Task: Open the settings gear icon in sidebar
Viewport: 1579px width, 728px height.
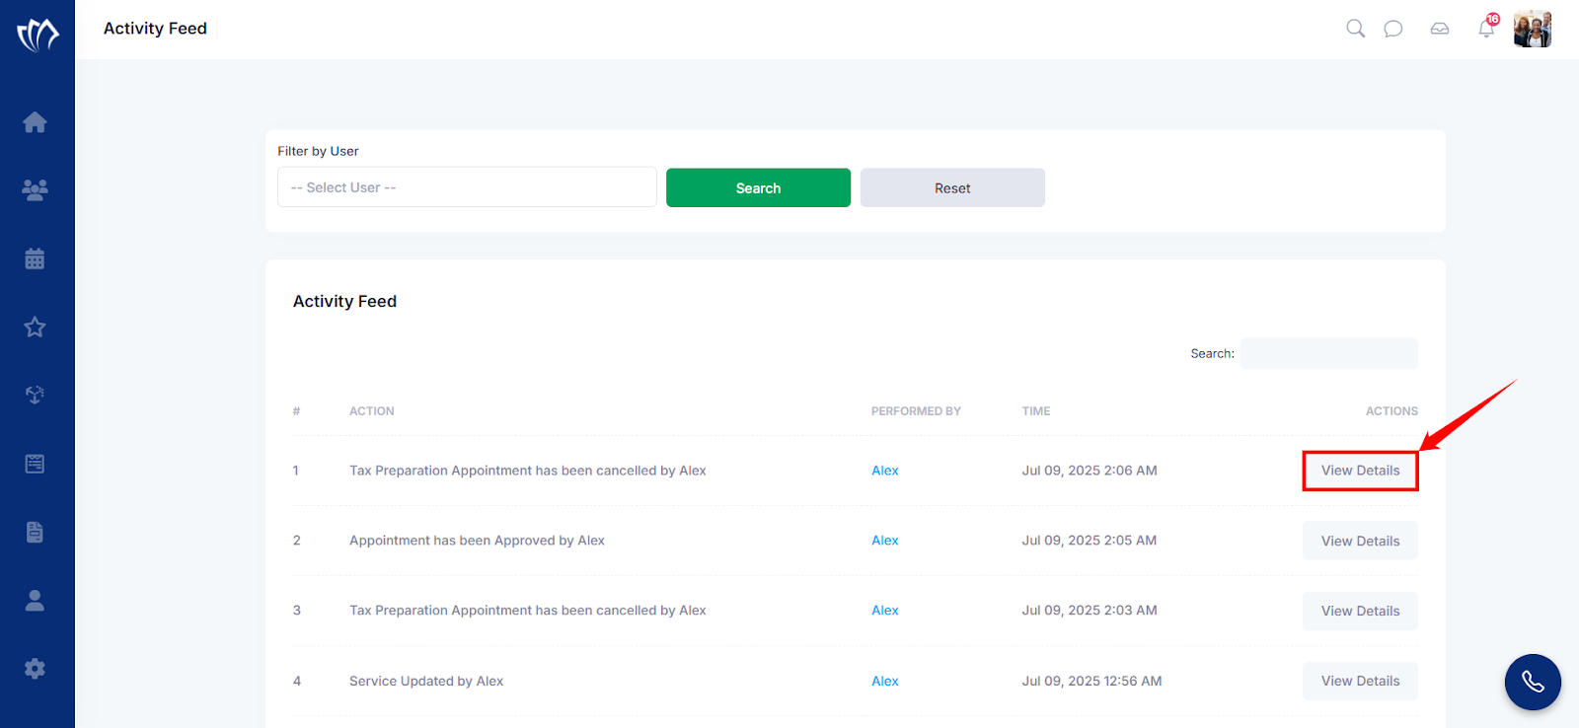Action: point(35,669)
